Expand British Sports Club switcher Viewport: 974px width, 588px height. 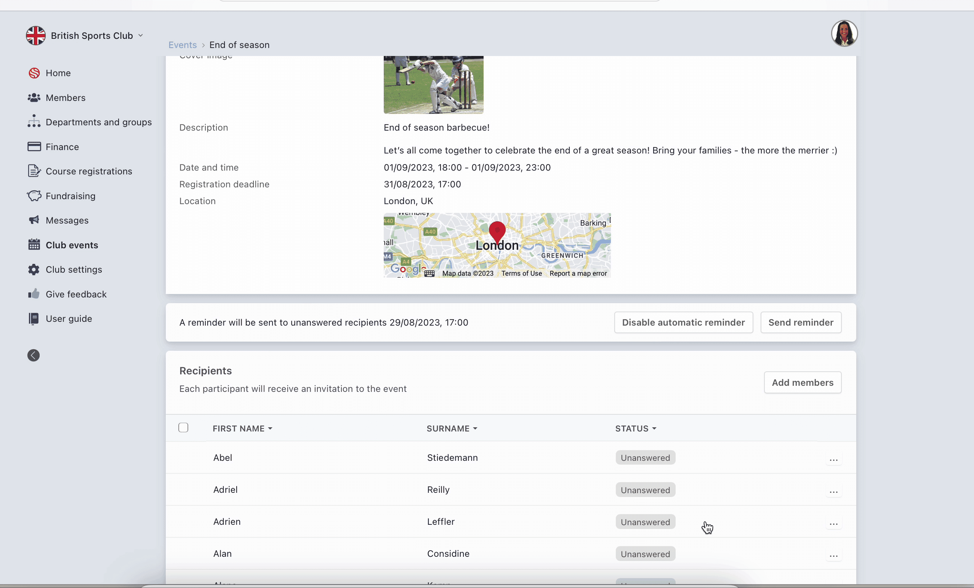[141, 35]
